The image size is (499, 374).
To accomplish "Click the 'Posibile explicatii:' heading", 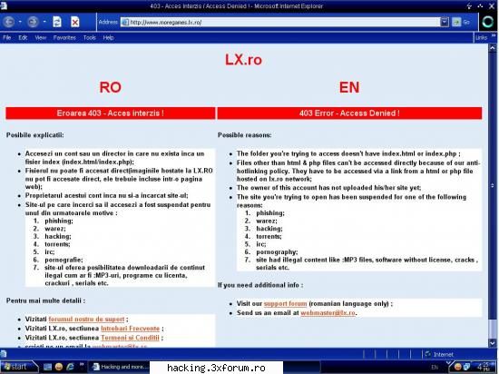I will [x=35, y=135].
